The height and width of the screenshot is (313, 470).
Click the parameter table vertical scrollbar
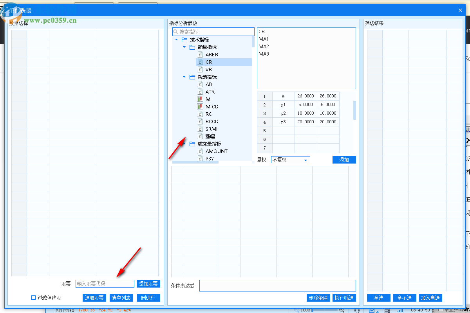coord(355,110)
